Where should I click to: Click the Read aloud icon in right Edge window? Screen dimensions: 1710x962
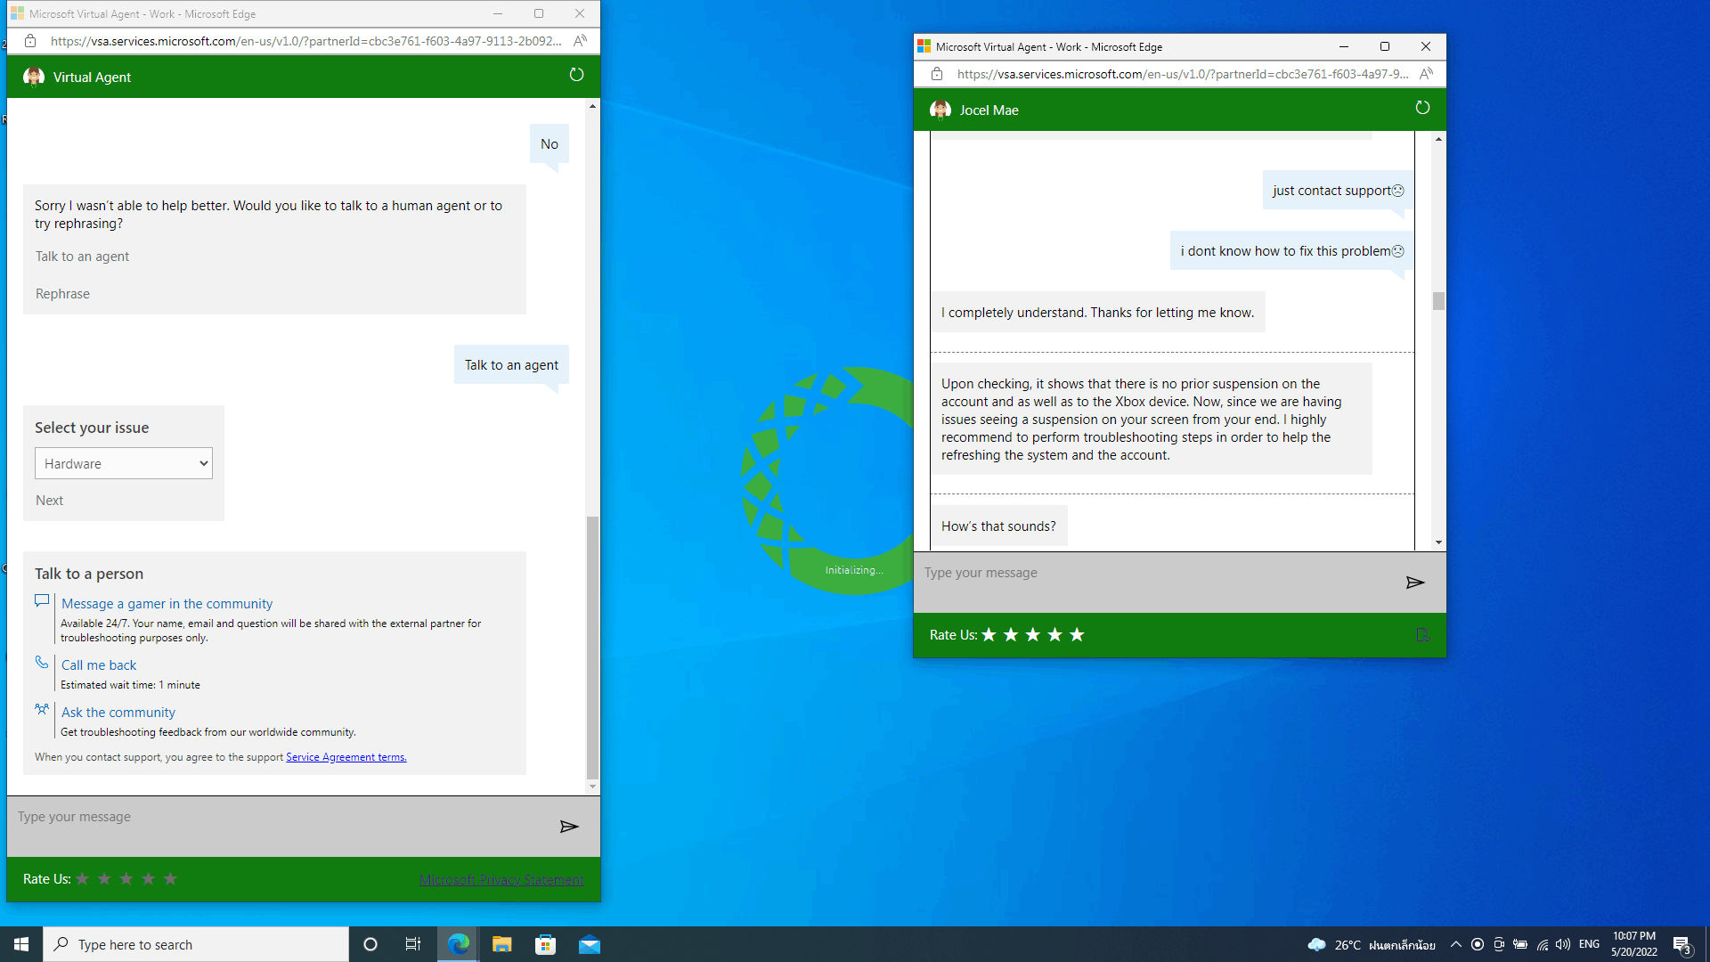coord(1426,74)
